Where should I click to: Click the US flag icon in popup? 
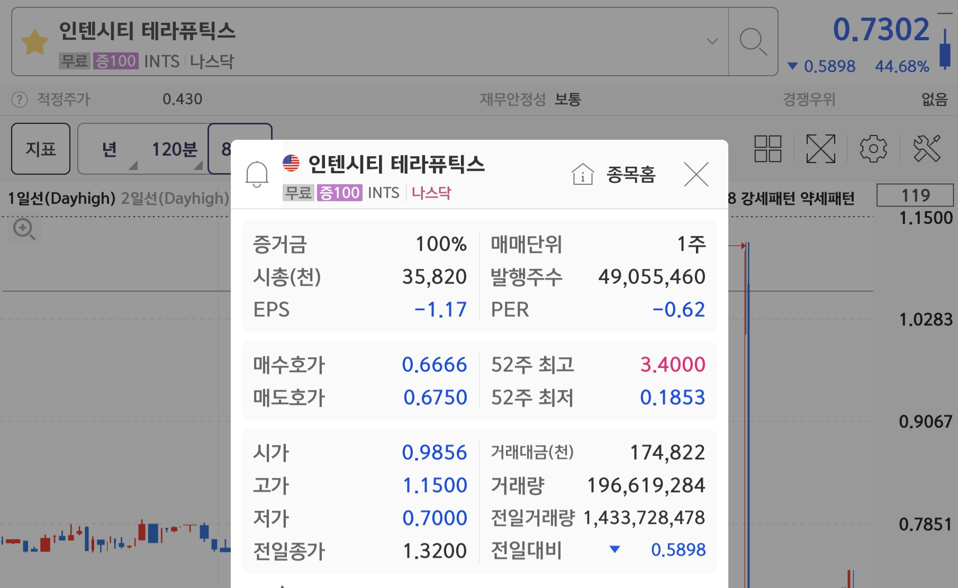click(x=291, y=163)
